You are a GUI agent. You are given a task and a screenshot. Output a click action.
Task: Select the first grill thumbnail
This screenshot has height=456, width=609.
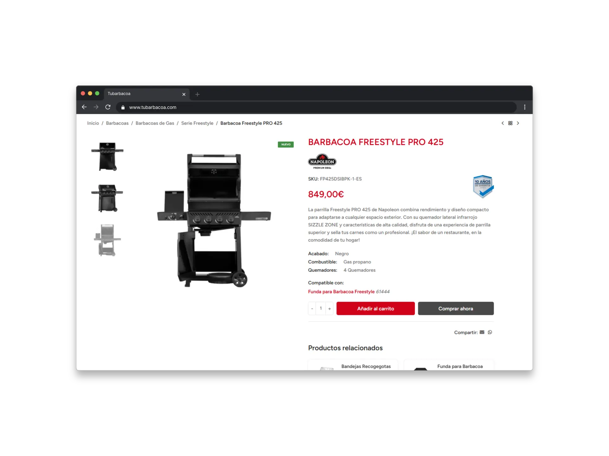[107, 156]
